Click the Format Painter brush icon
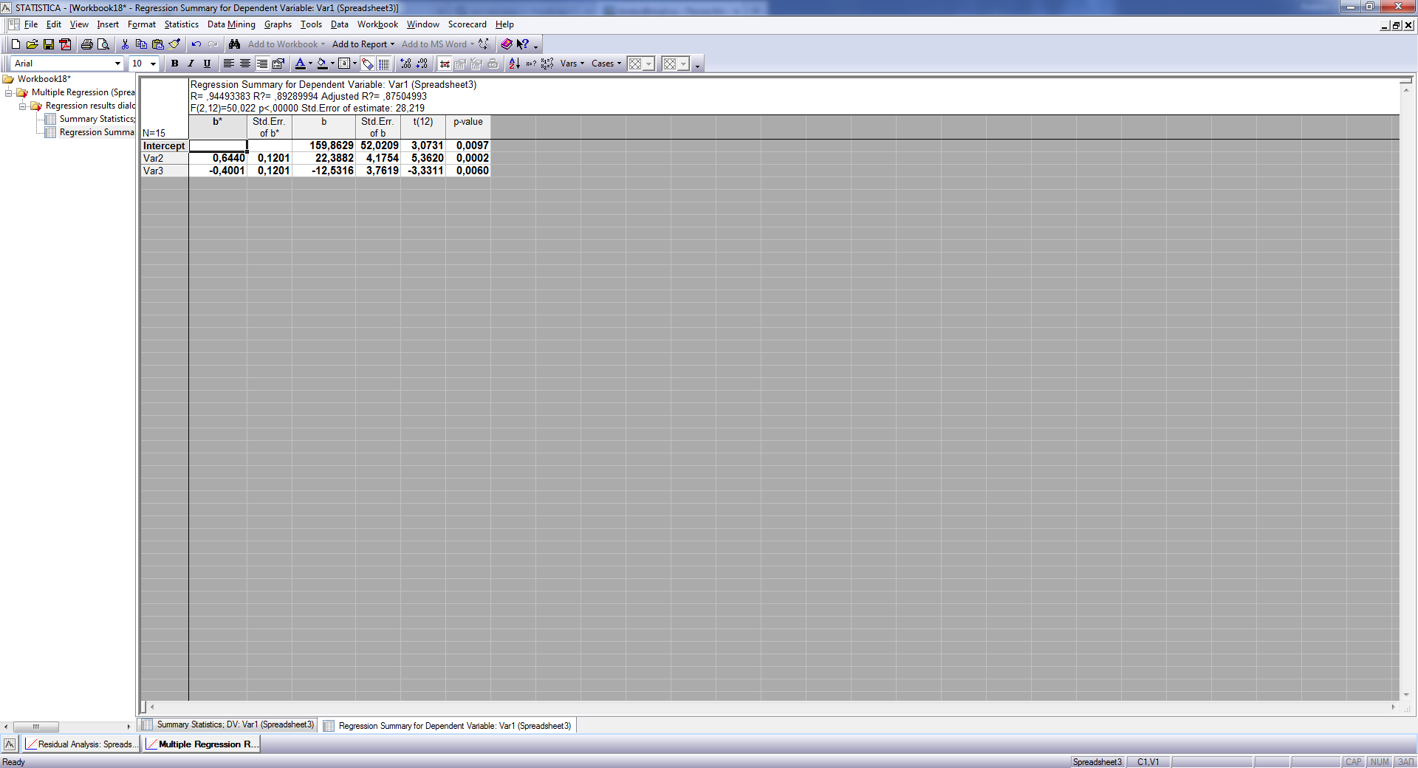Viewport: 1418px width, 768px height. 174,44
